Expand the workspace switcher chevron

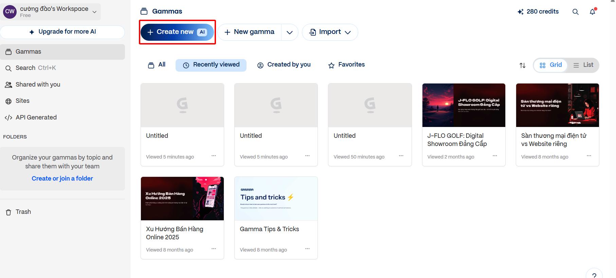[x=94, y=12]
